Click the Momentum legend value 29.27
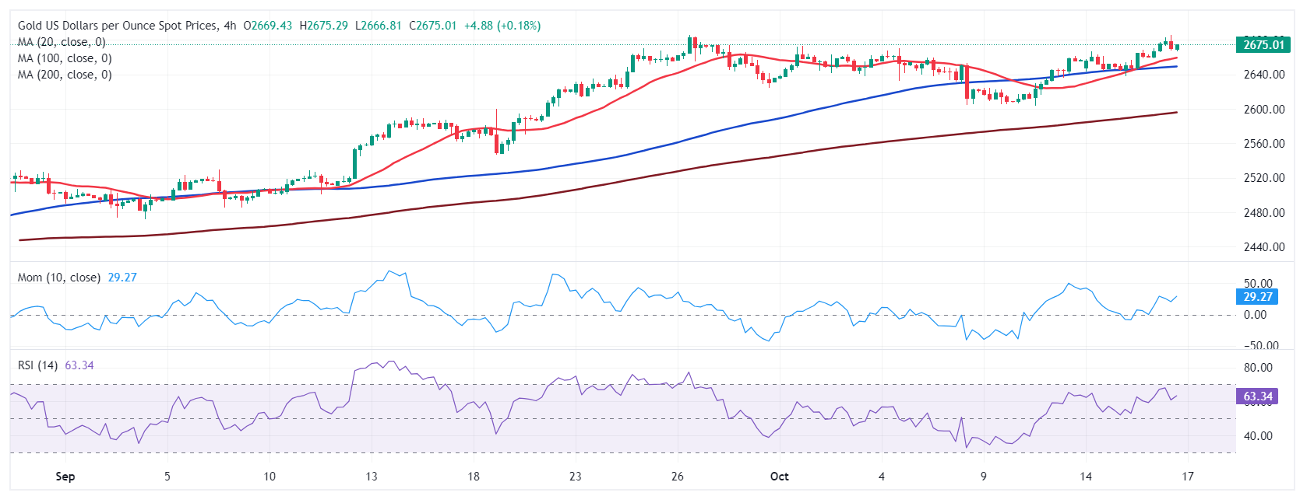Image resolution: width=1307 pixels, height=496 pixels. (x=122, y=278)
